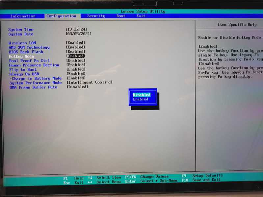The height and width of the screenshot is (197, 263).
Task: Select the Hotkey Mode label
Action: (x=21, y=57)
